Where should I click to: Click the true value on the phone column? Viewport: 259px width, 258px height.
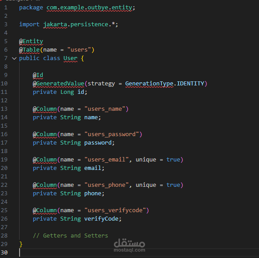173,185
